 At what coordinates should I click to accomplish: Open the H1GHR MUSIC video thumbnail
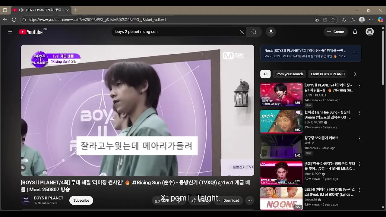point(281,173)
